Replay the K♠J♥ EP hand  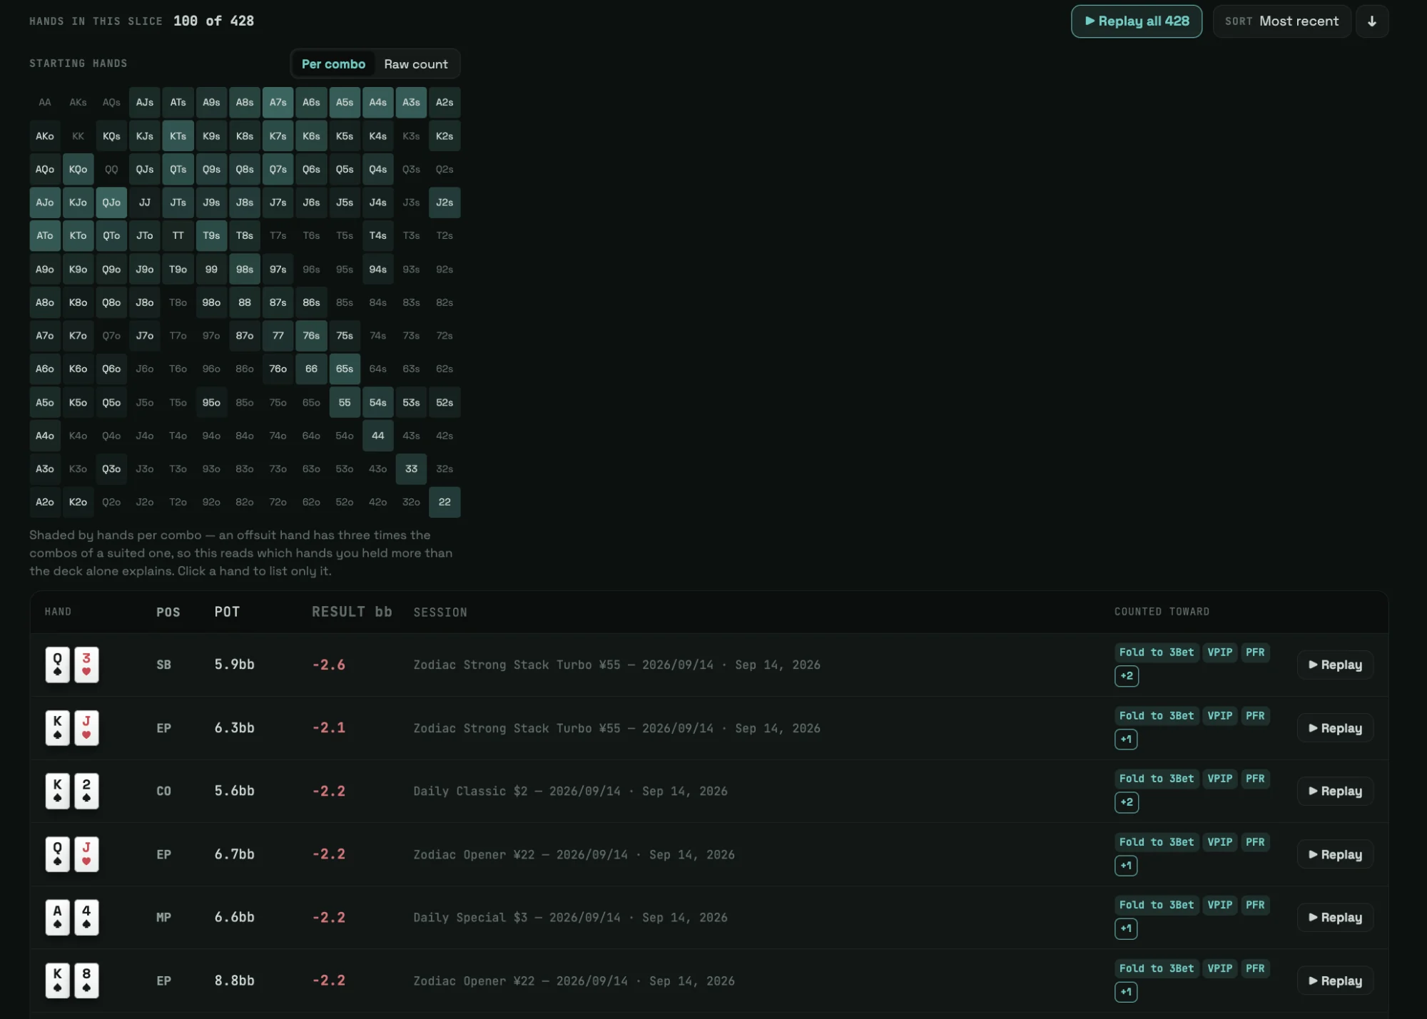[x=1335, y=728]
